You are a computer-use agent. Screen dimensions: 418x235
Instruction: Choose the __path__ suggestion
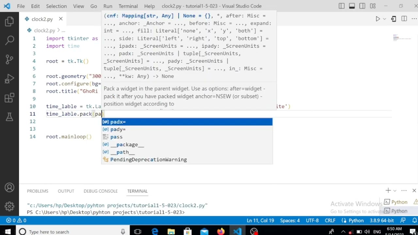click(187, 152)
